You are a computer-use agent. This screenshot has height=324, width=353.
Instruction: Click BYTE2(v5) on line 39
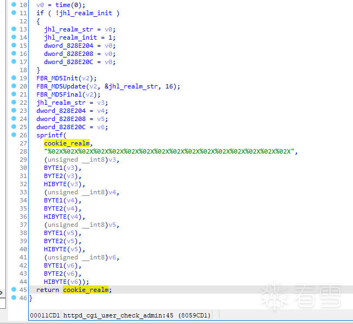coord(61,241)
